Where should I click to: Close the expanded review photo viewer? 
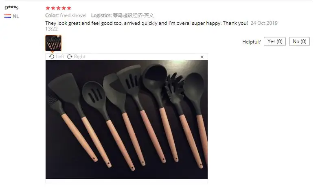click(x=202, y=57)
